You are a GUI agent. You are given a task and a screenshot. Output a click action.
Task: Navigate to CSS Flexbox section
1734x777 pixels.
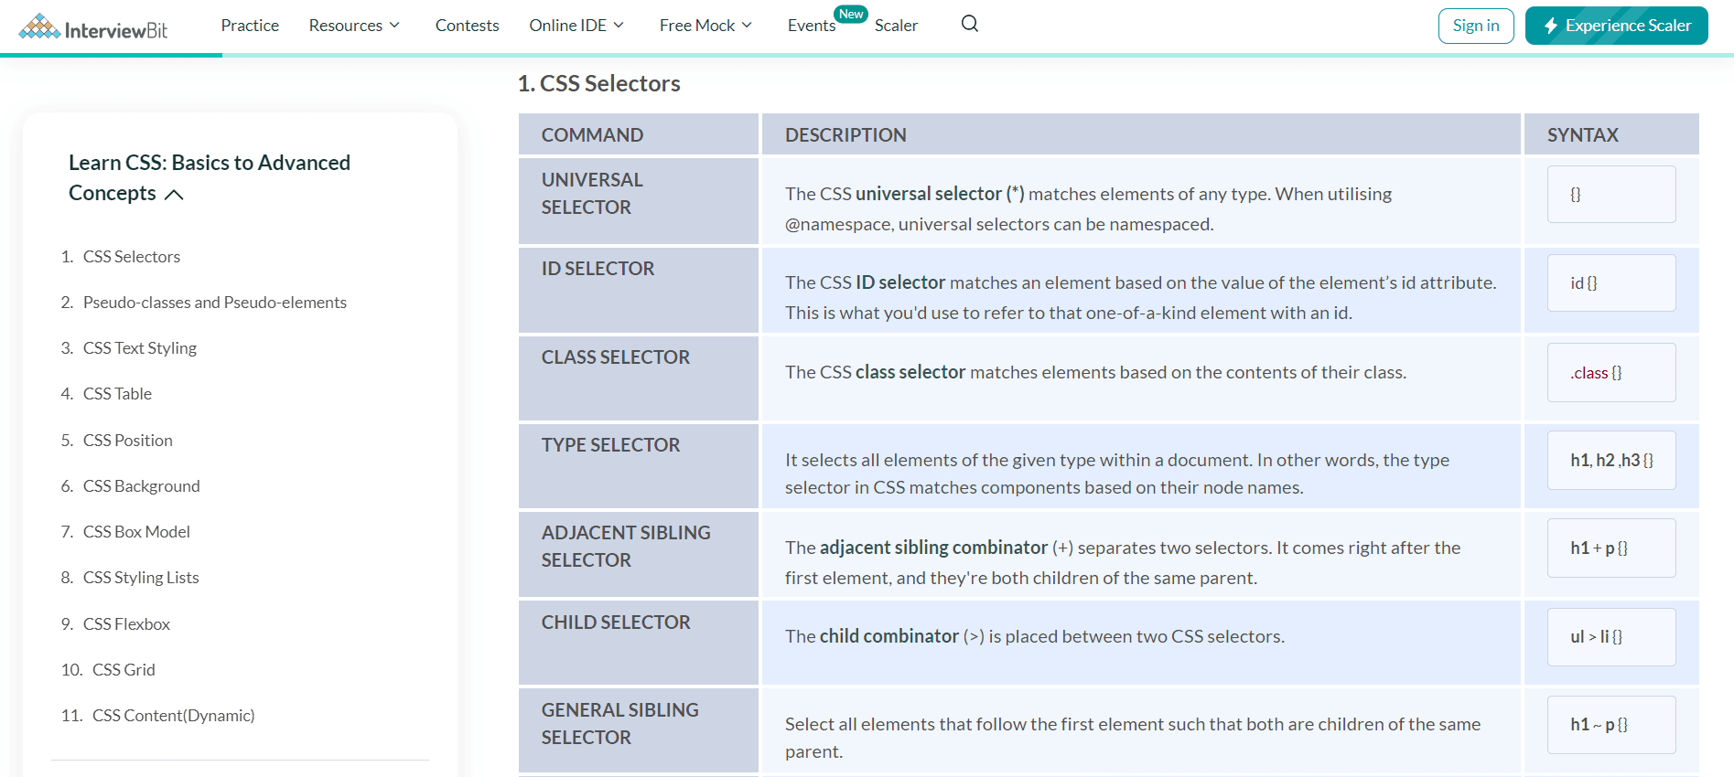126,624
